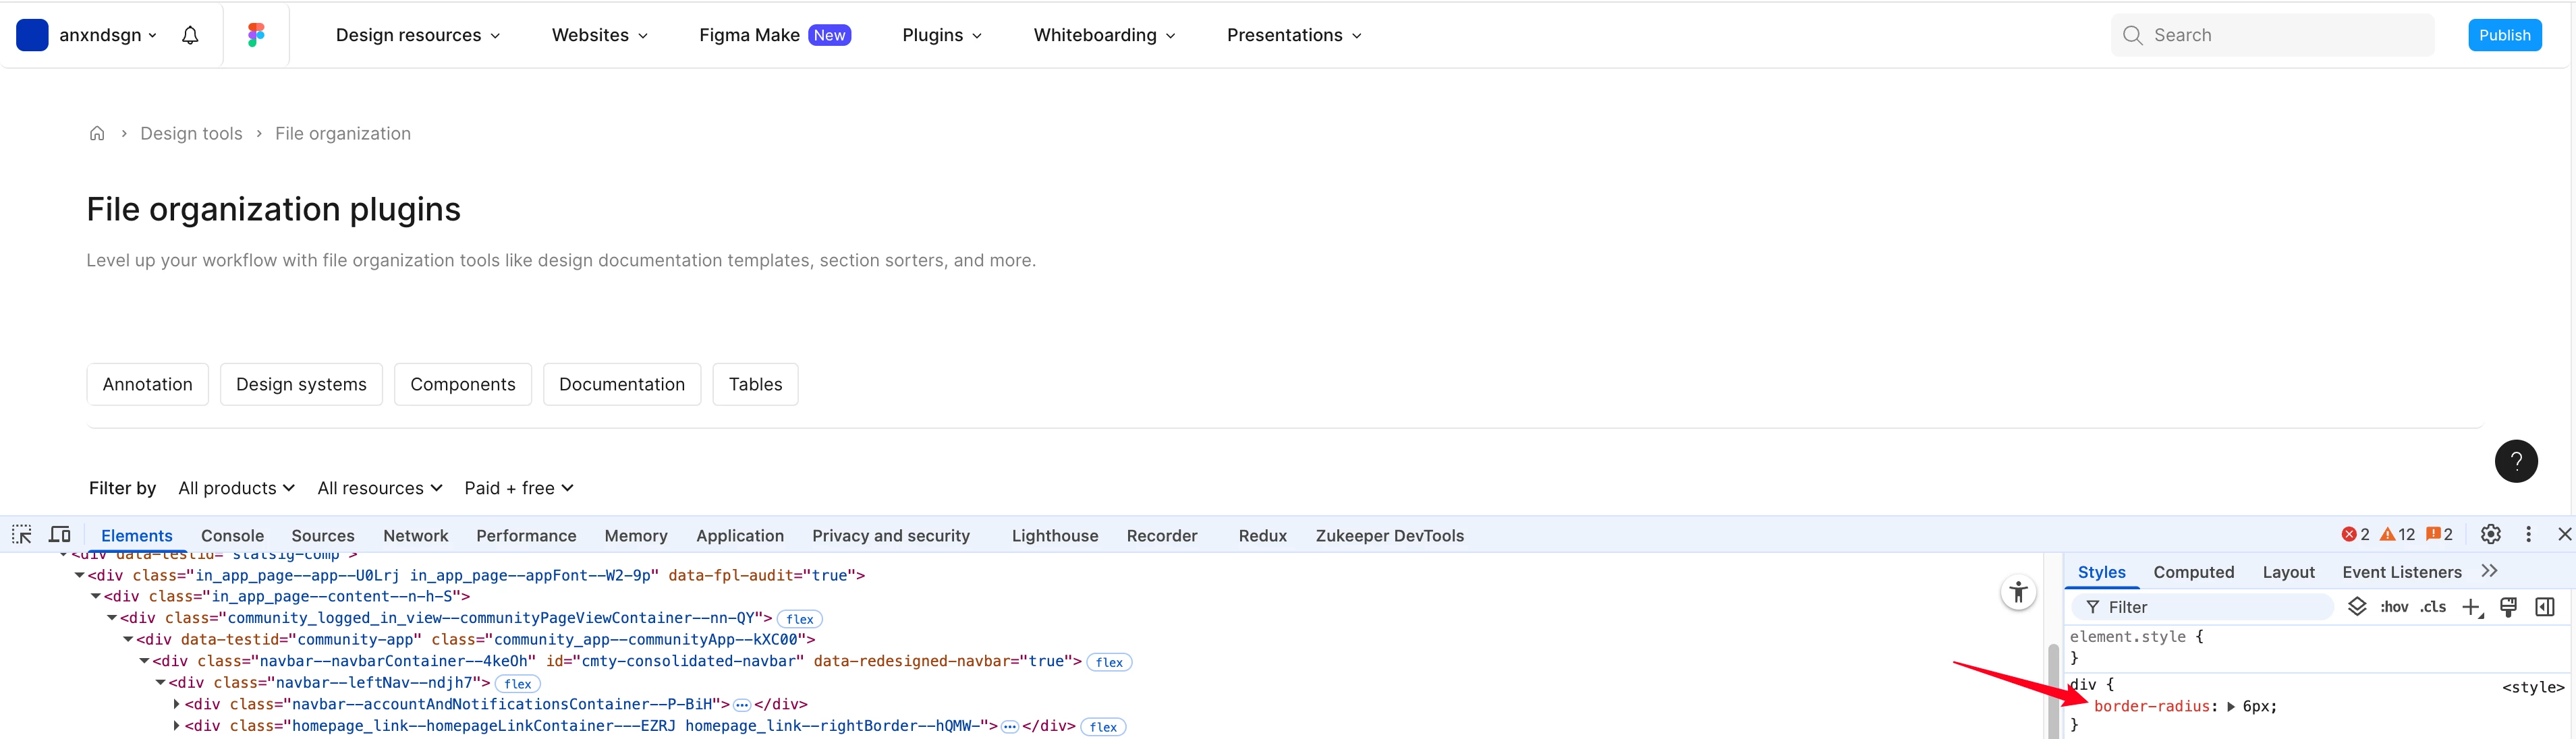This screenshot has width=2576, height=739.
Task: Expand ellipsis in homepageLinkContainer div
Action: [1009, 727]
